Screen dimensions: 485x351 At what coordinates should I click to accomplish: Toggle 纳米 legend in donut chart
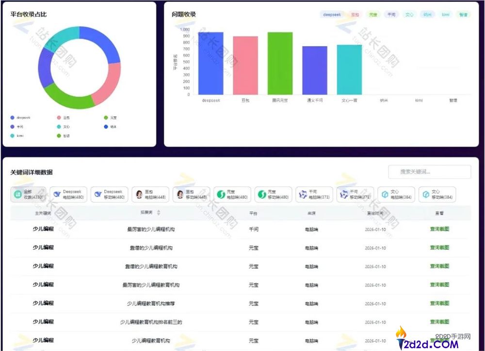111,127
